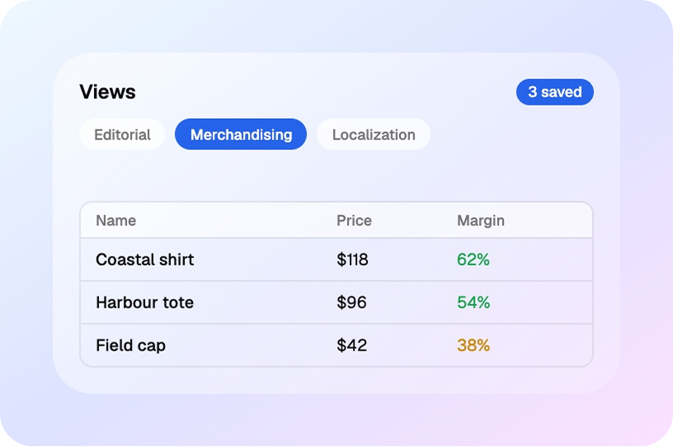This screenshot has height=447, width=673.
Task: Click the Margin column header
Action: (481, 220)
